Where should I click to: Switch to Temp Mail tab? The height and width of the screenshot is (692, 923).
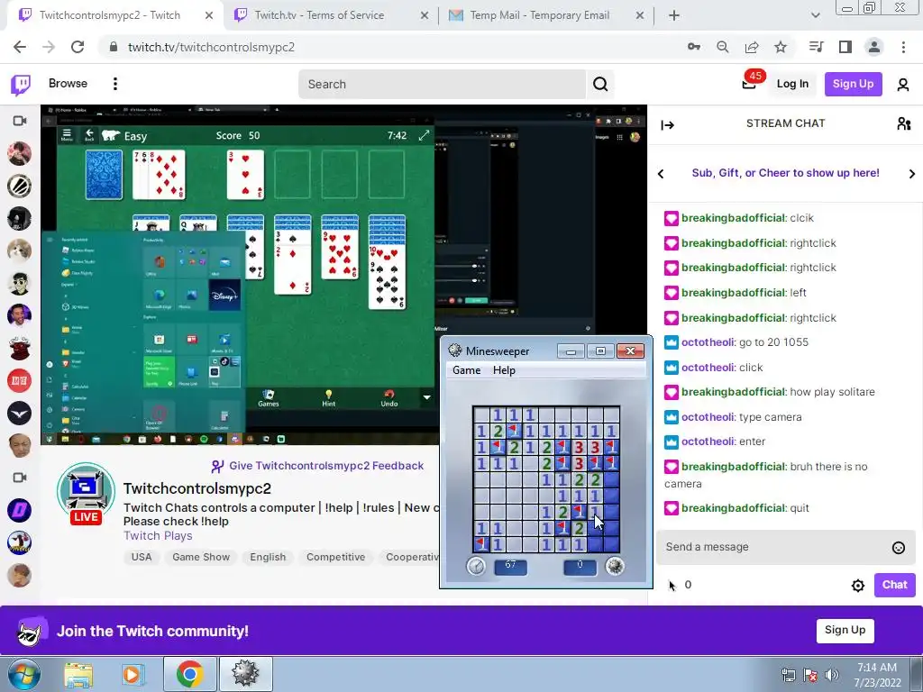tap(546, 15)
